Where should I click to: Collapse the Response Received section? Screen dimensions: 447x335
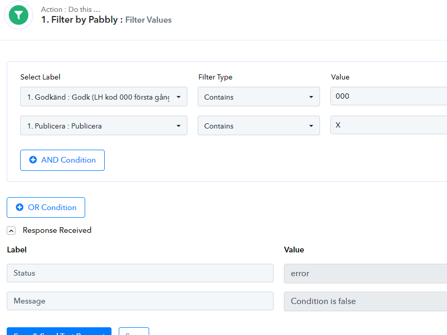click(11, 231)
